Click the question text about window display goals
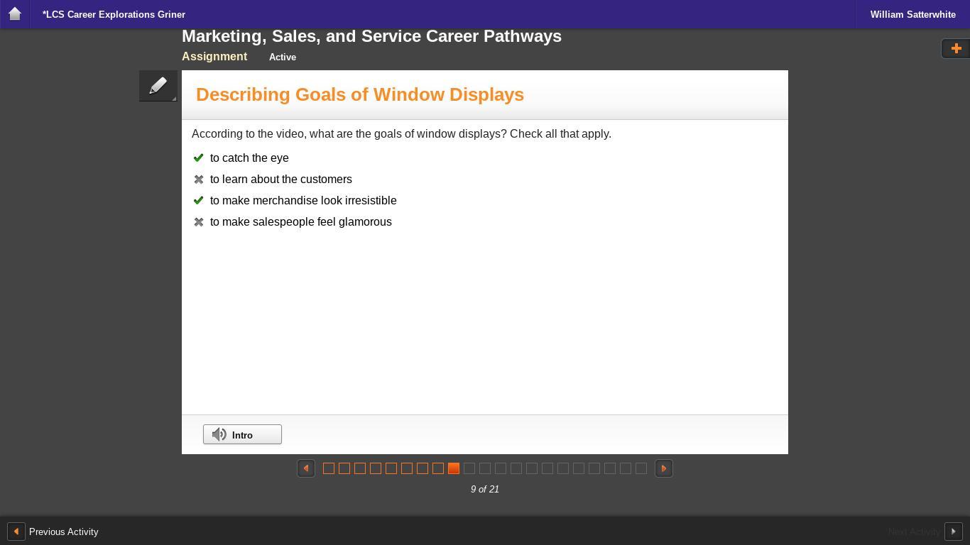Screen dimensions: 970x545 pyautogui.click(x=401, y=134)
